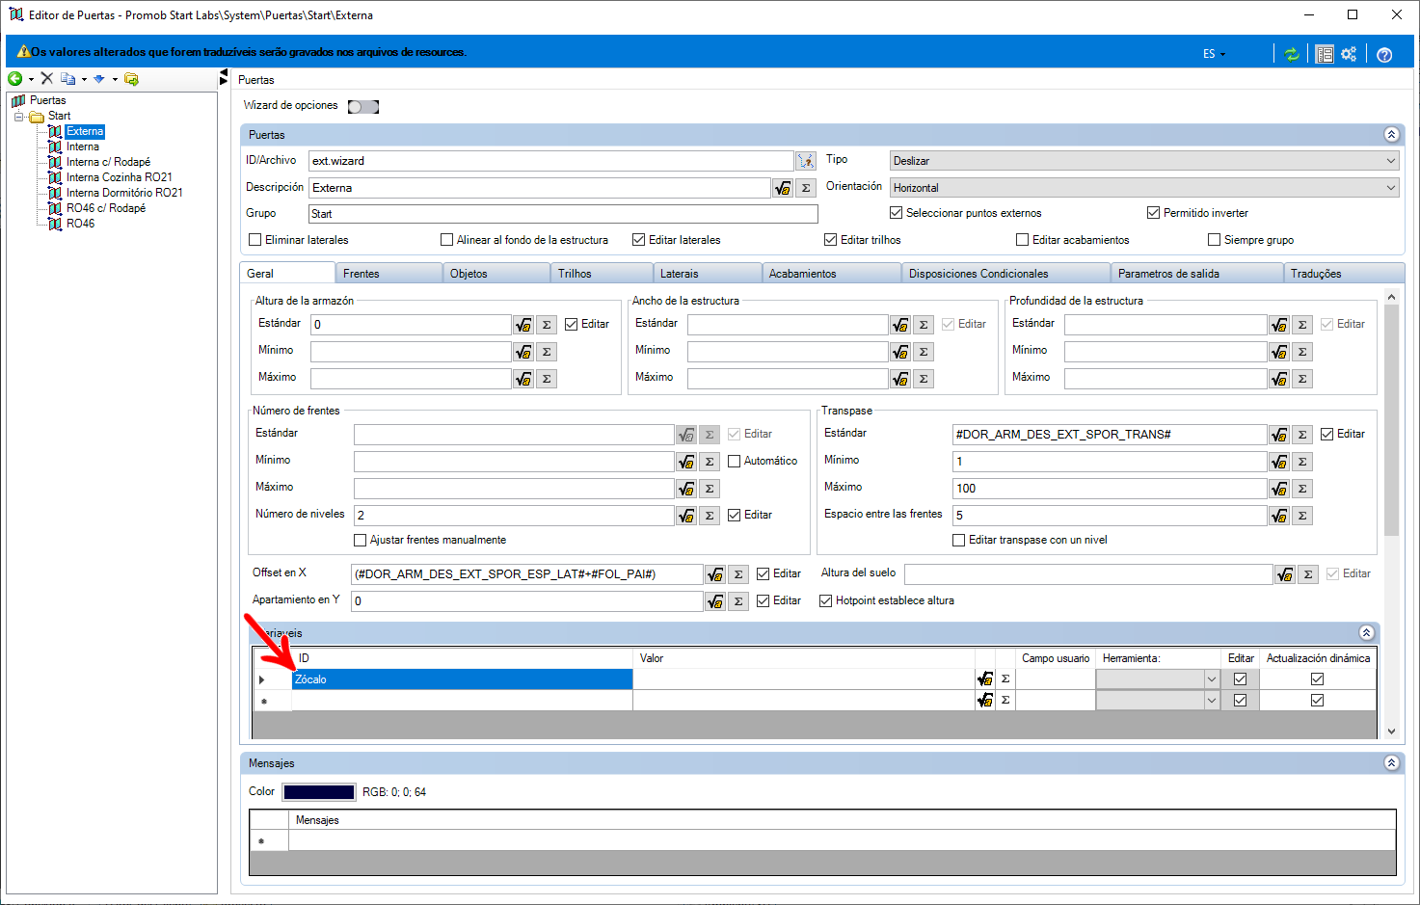Screen dimensions: 1420x905
Task: Click the X delete icon in tree toolbar
Action: 46,79
